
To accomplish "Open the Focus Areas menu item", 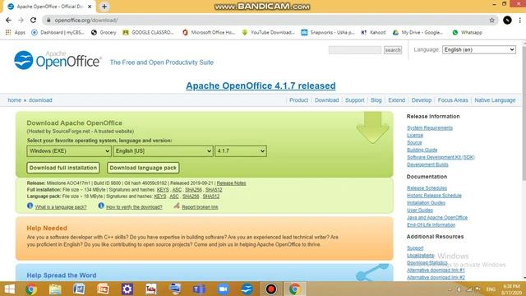I will point(453,100).
